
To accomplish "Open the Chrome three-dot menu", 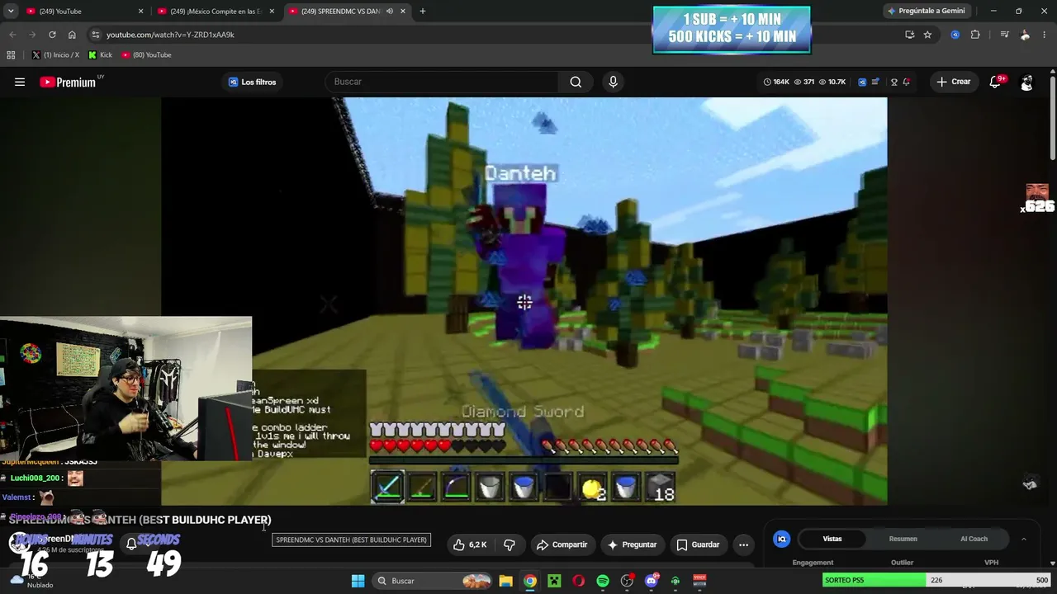I will coord(1045,35).
